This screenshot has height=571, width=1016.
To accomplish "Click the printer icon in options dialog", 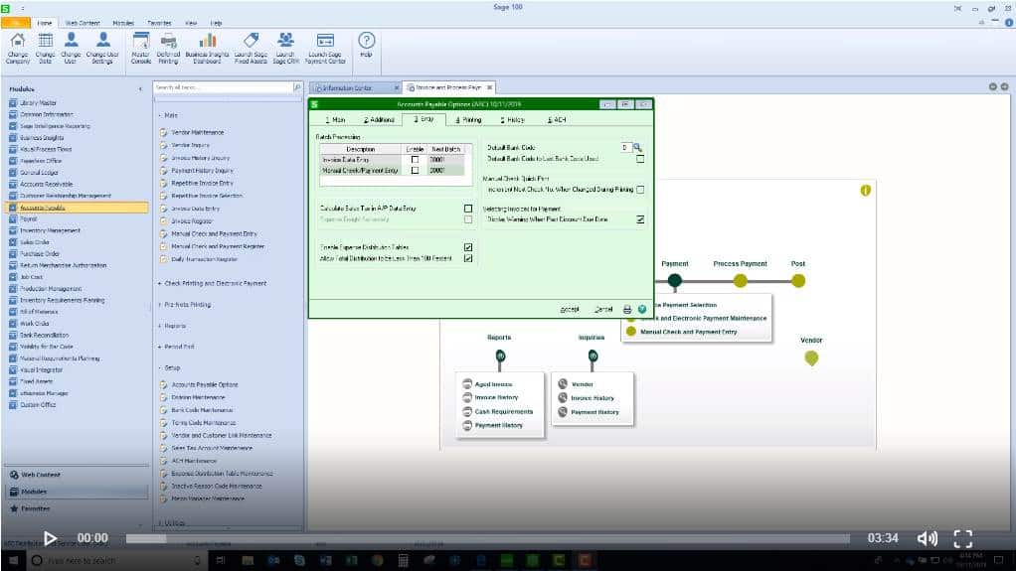I will click(x=627, y=309).
